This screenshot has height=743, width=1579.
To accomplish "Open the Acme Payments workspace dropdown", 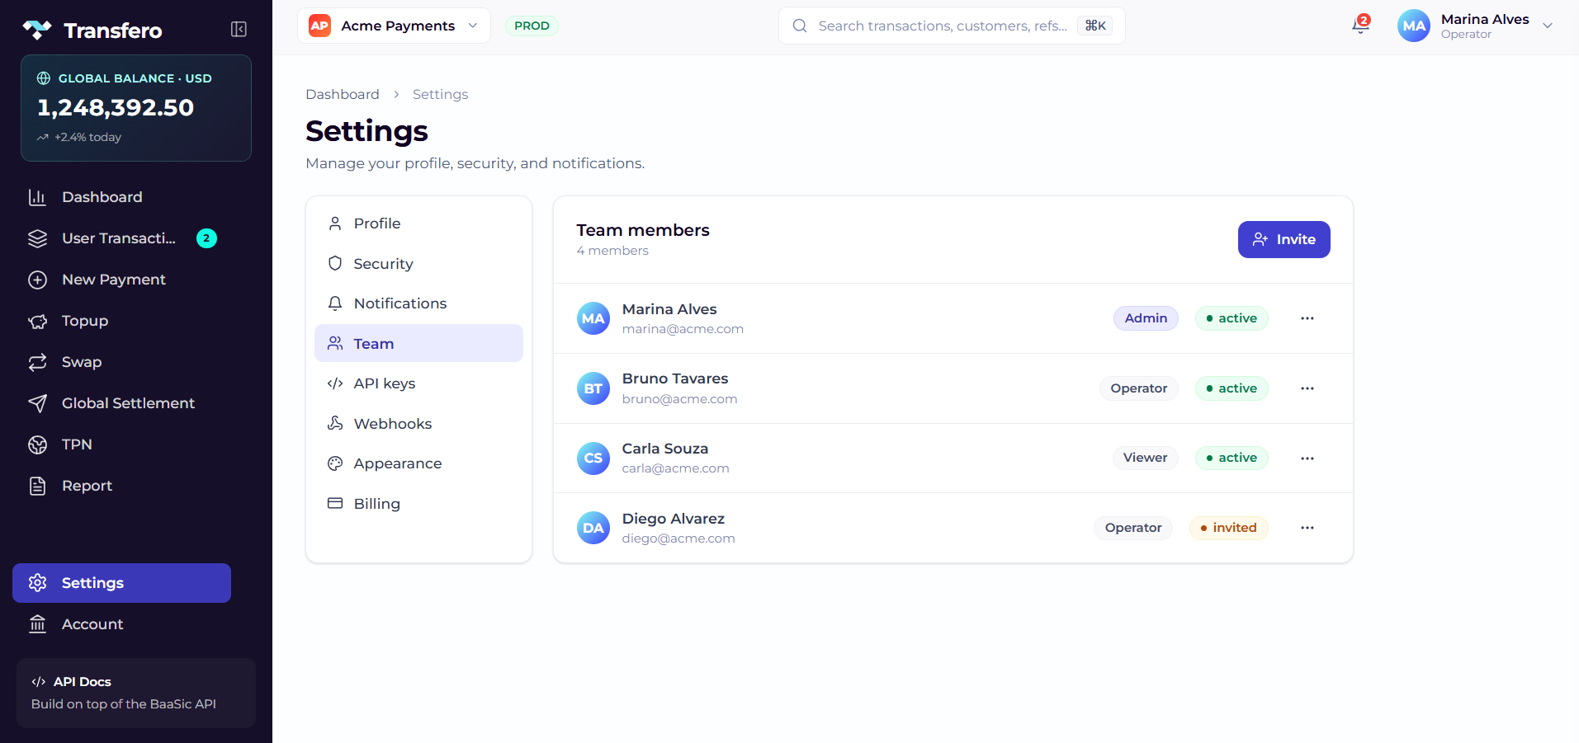I will point(394,26).
